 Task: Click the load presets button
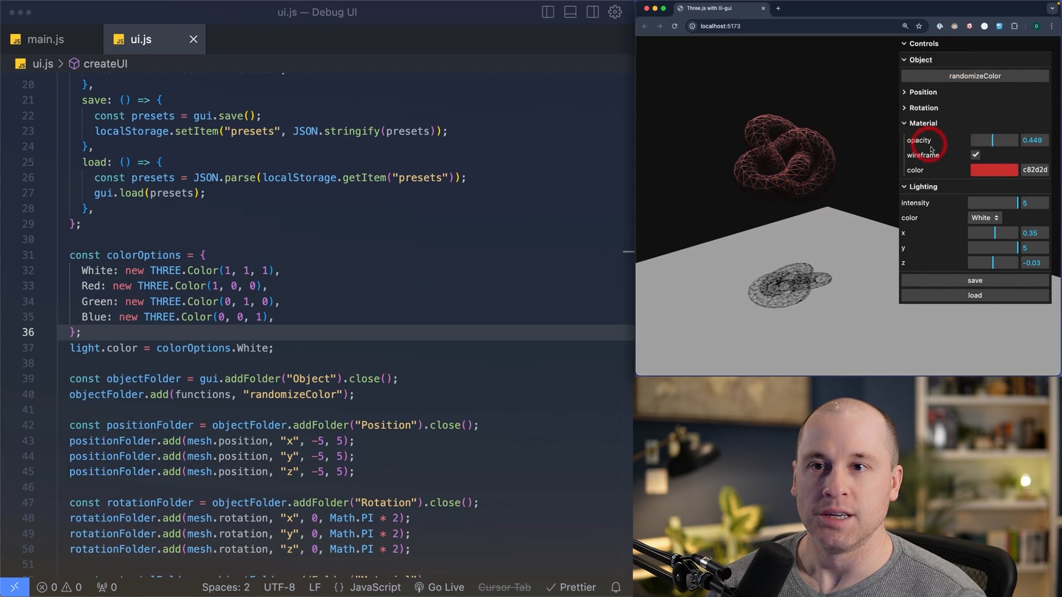coord(975,295)
